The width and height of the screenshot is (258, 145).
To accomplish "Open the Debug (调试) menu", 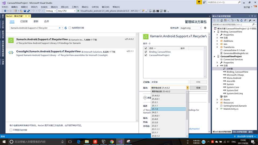I will [54, 7].
